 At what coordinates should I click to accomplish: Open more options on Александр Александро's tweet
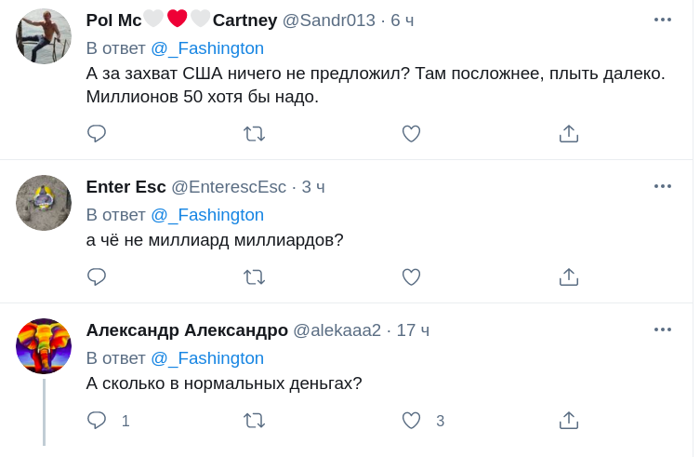662,329
